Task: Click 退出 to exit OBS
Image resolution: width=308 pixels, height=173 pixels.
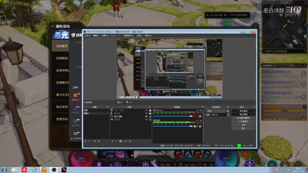Action: pyautogui.click(x=243, y=128)
